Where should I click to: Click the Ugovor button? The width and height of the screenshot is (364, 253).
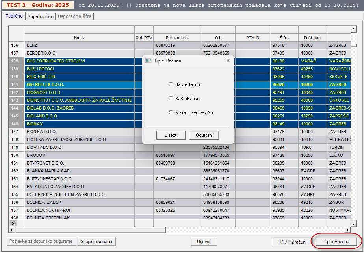click(x=204, y=242)
